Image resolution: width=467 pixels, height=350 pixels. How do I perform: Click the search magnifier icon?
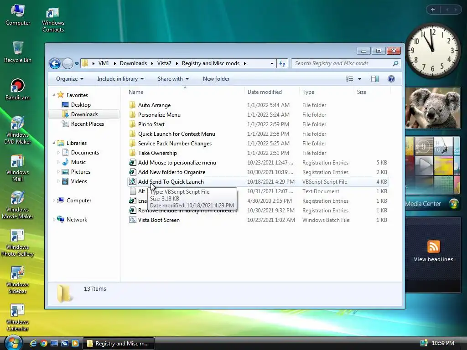(395, 63)
